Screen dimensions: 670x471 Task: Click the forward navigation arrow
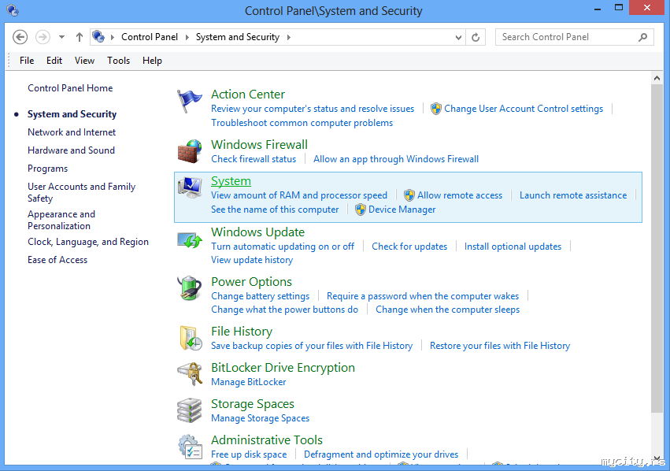[43, 37]
